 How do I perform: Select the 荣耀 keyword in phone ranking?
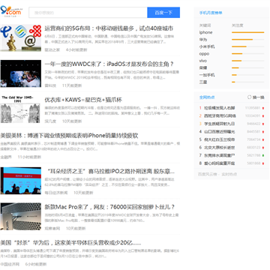203,67
